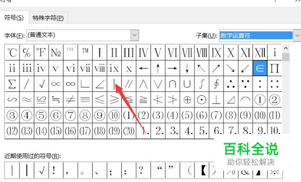The image size is (301, 182).
Task: Pick the integral ∫ symbol
Action: [201, 84]
